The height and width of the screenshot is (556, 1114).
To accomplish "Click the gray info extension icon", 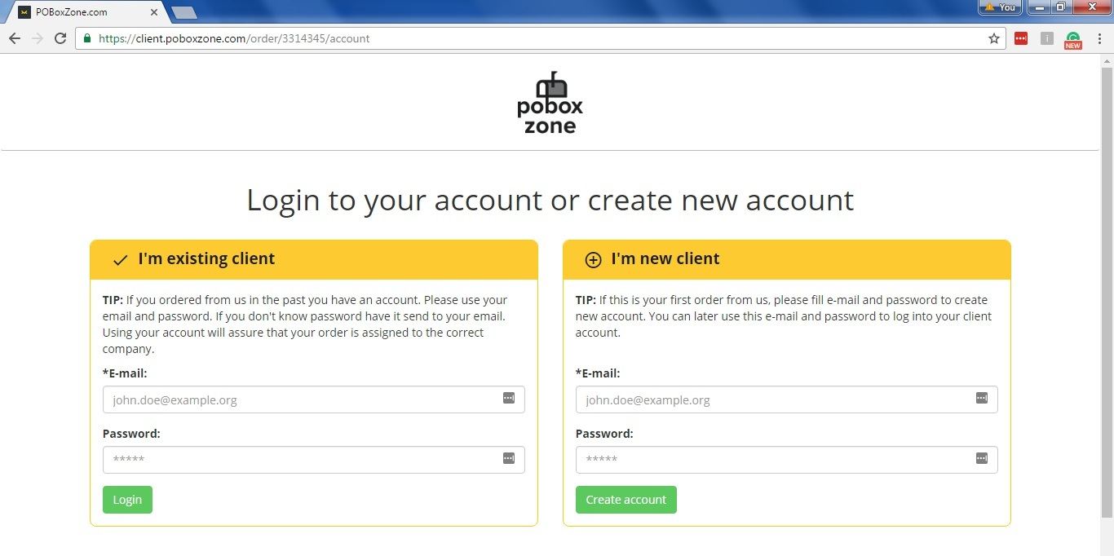I will (x=1047, y=38).
